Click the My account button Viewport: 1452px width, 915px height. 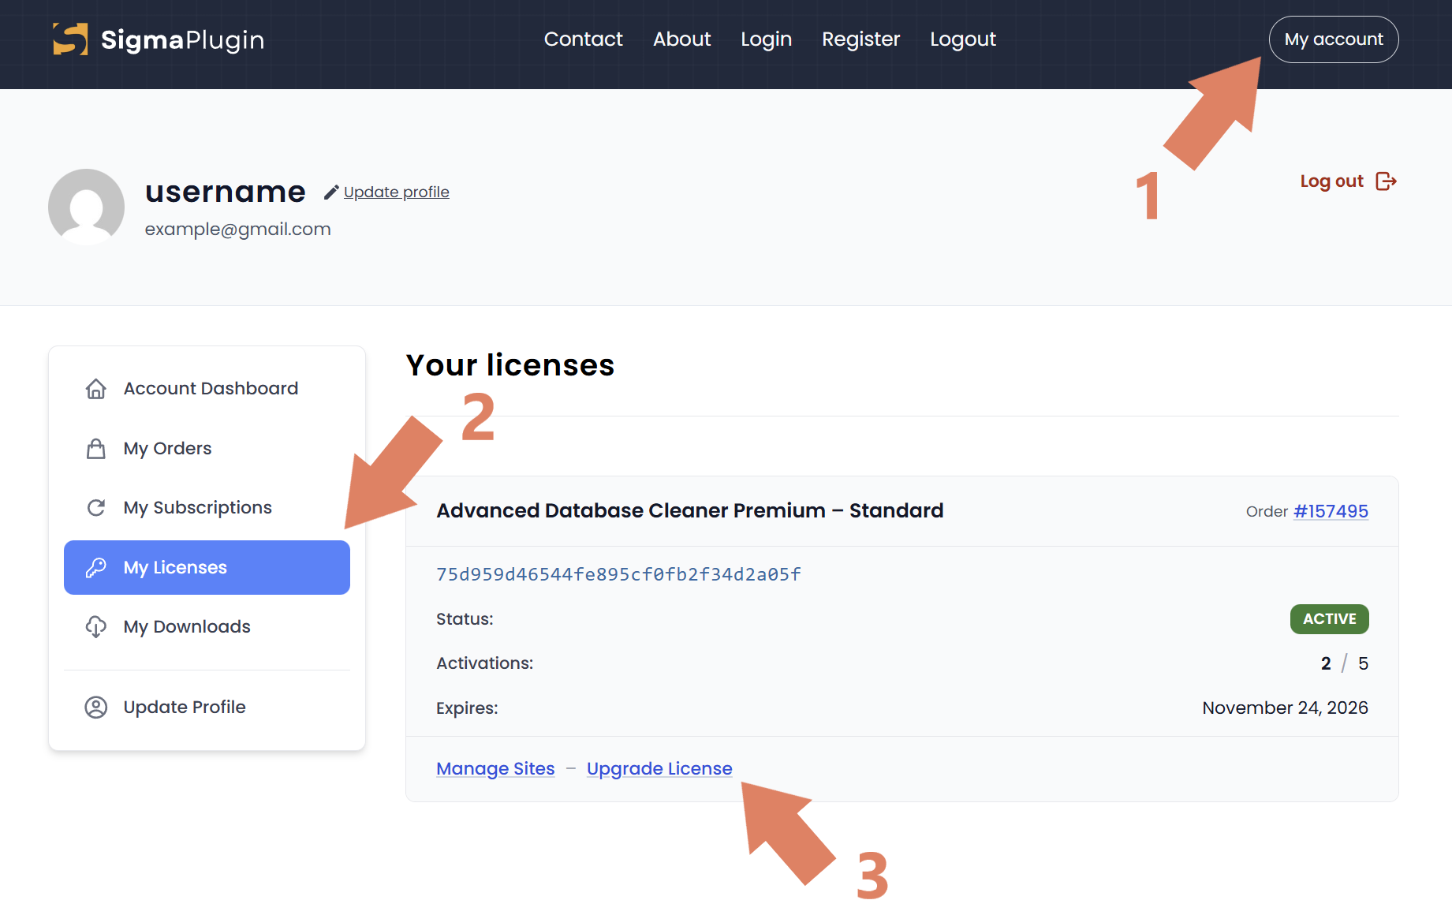point(1334,39)
